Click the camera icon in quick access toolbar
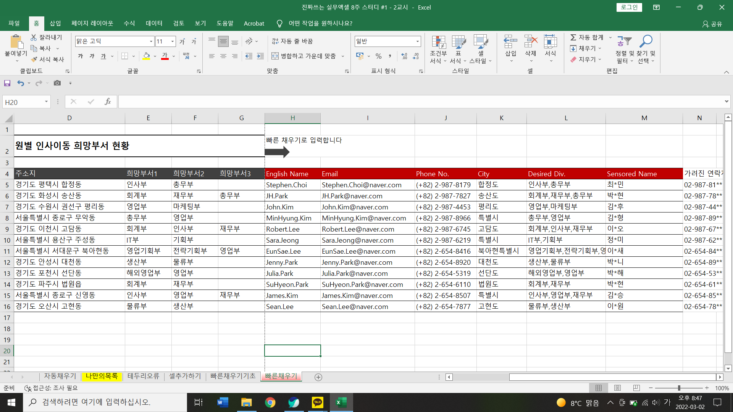The height and width of the screenshot is (412, 733). click(x=57, y=83)
